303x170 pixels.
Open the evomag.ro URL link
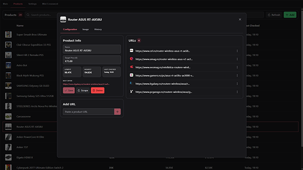click(163, 67)
